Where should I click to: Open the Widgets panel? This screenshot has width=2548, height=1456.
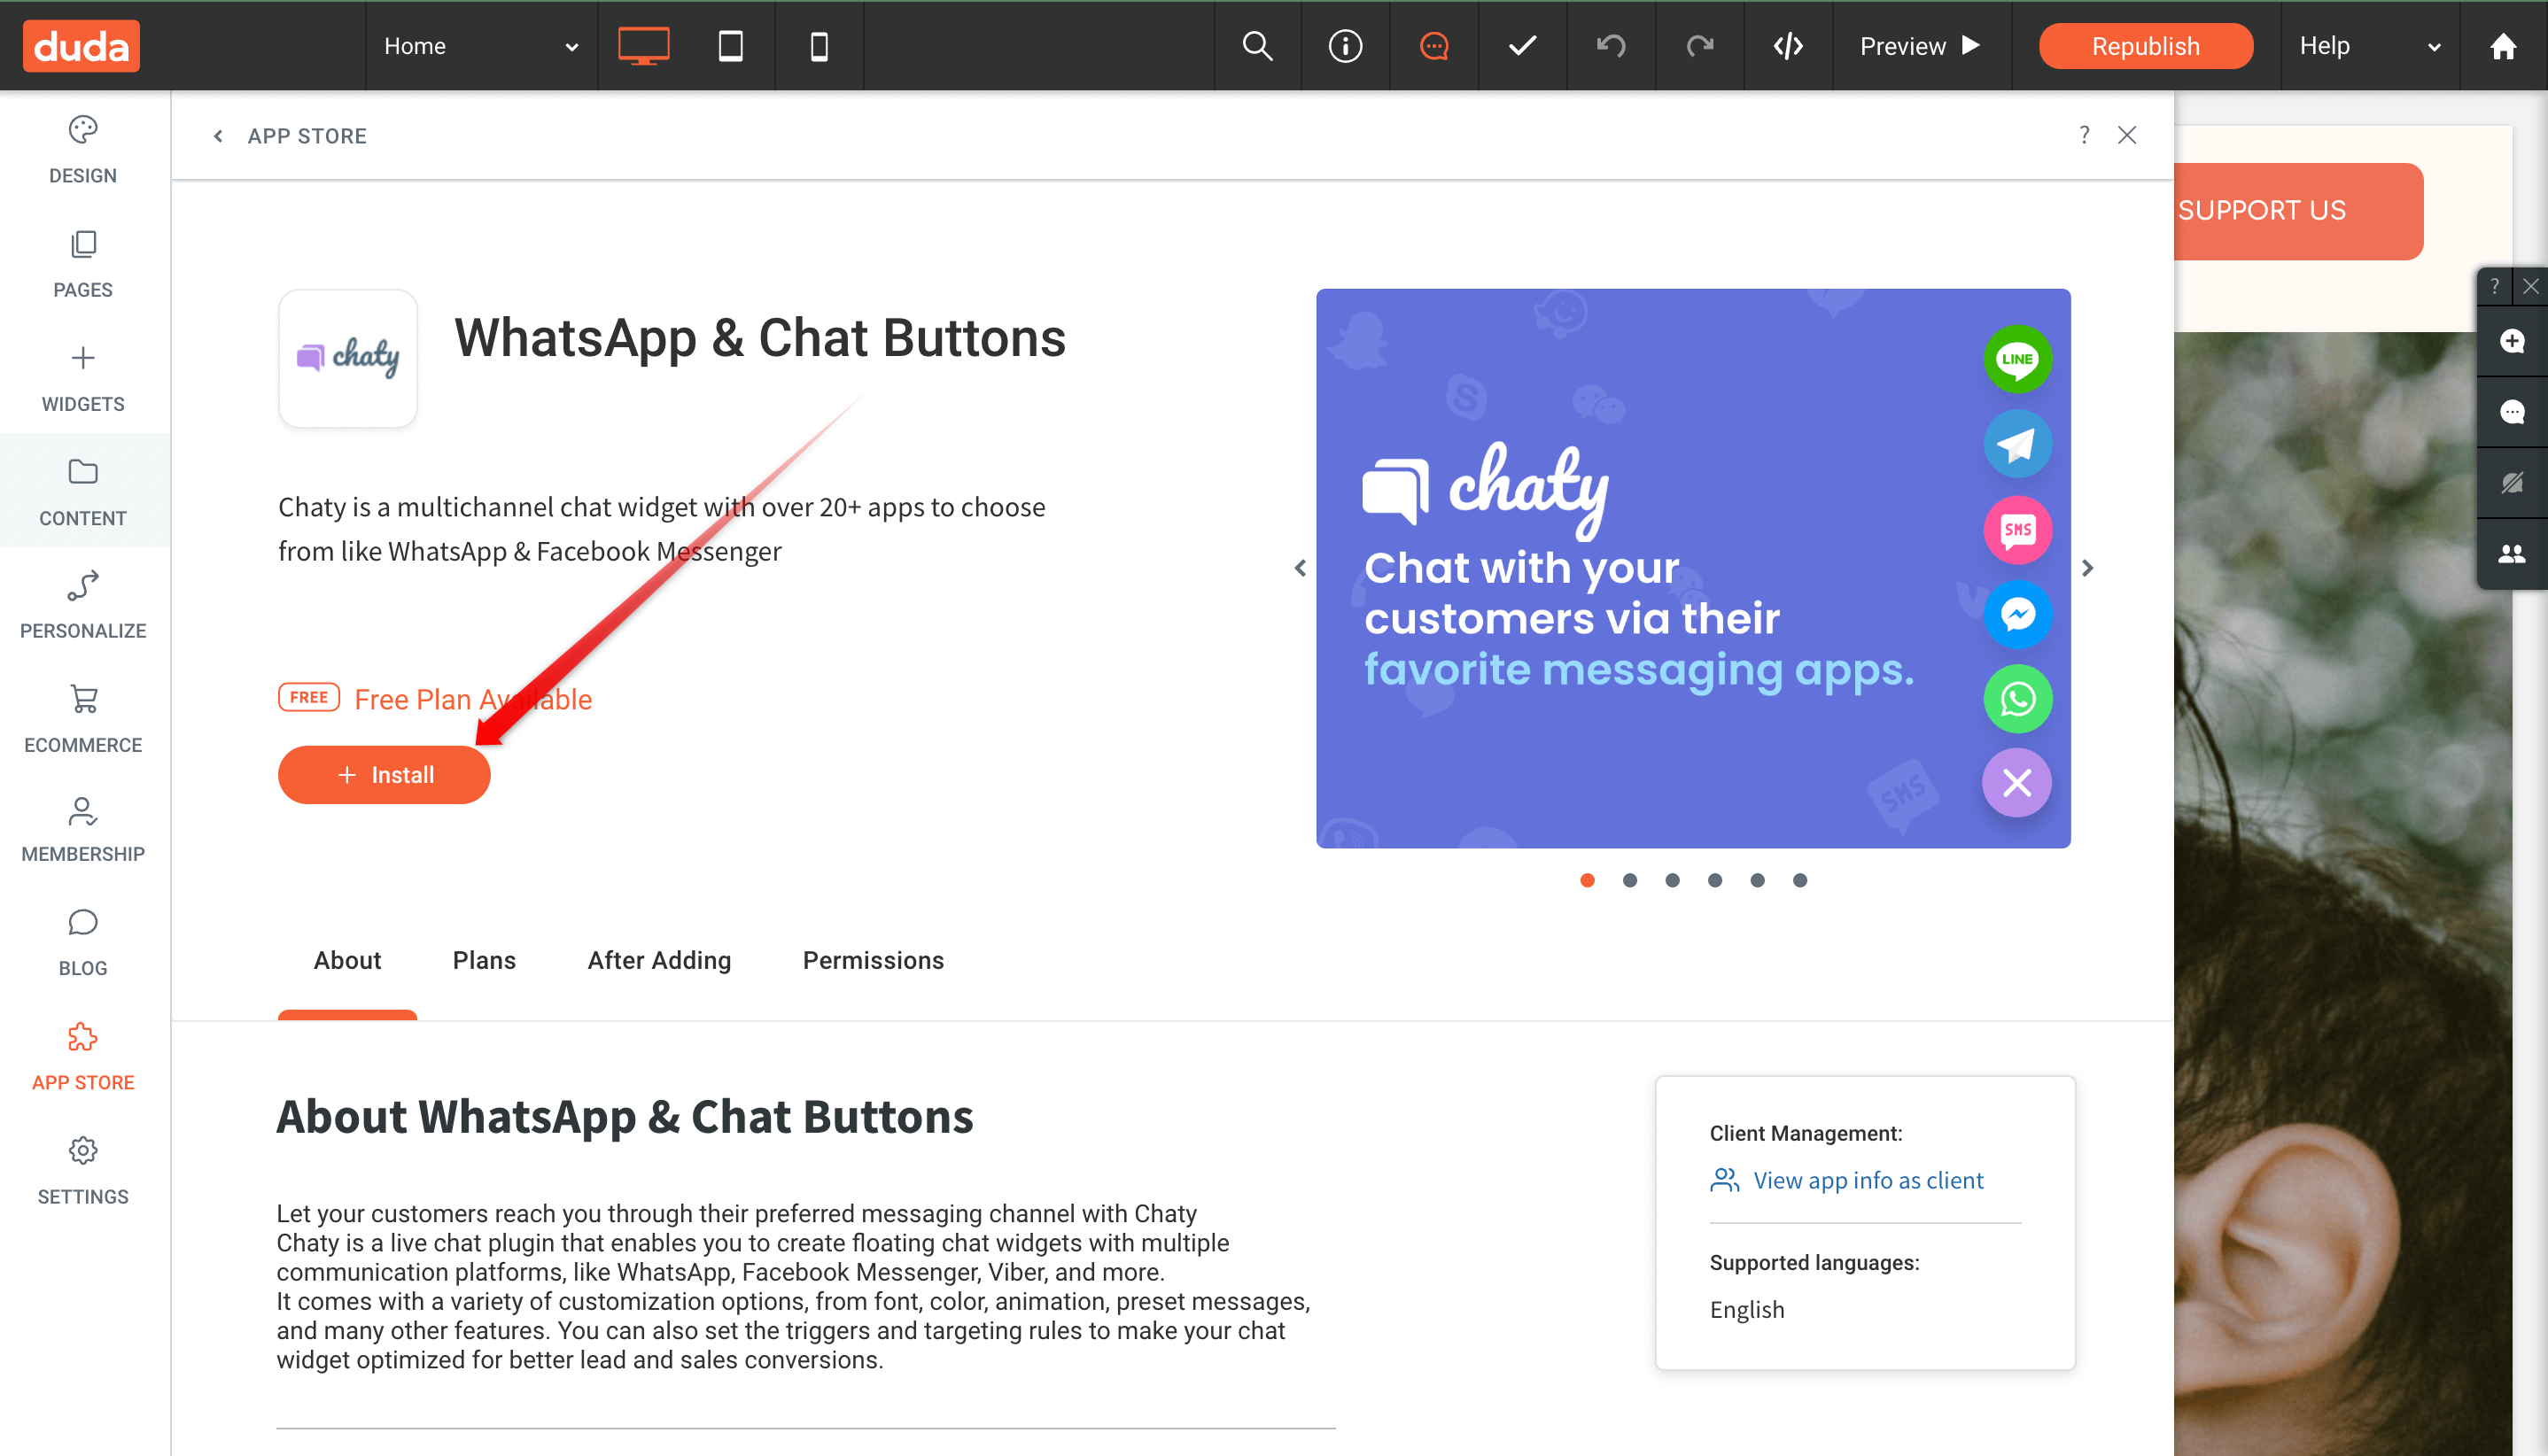pos(83,378)
